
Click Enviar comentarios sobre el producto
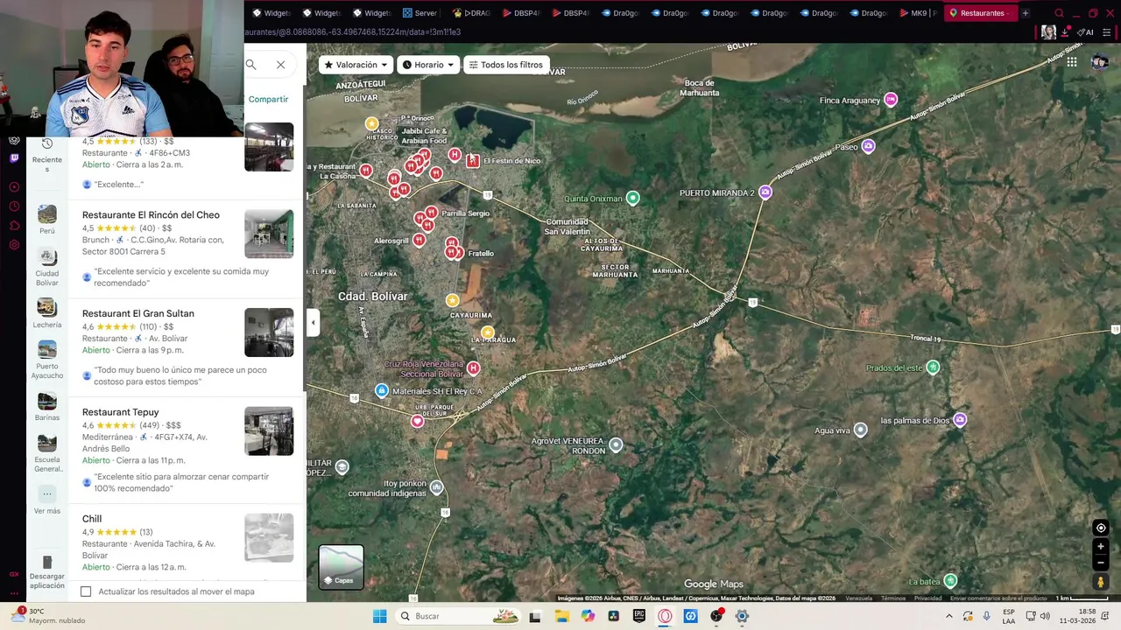[x=998, y=598]
